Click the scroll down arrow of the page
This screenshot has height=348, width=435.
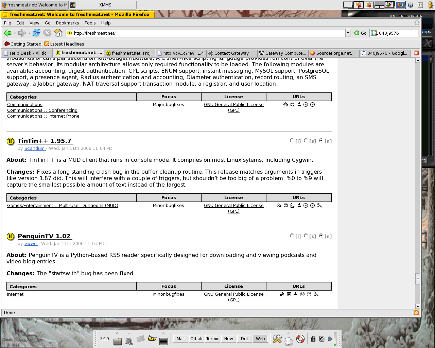pos(418,306)
